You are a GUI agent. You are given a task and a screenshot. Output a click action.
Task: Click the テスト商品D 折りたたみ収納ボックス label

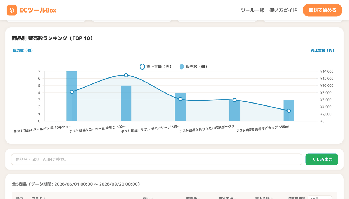coord(207,129)
